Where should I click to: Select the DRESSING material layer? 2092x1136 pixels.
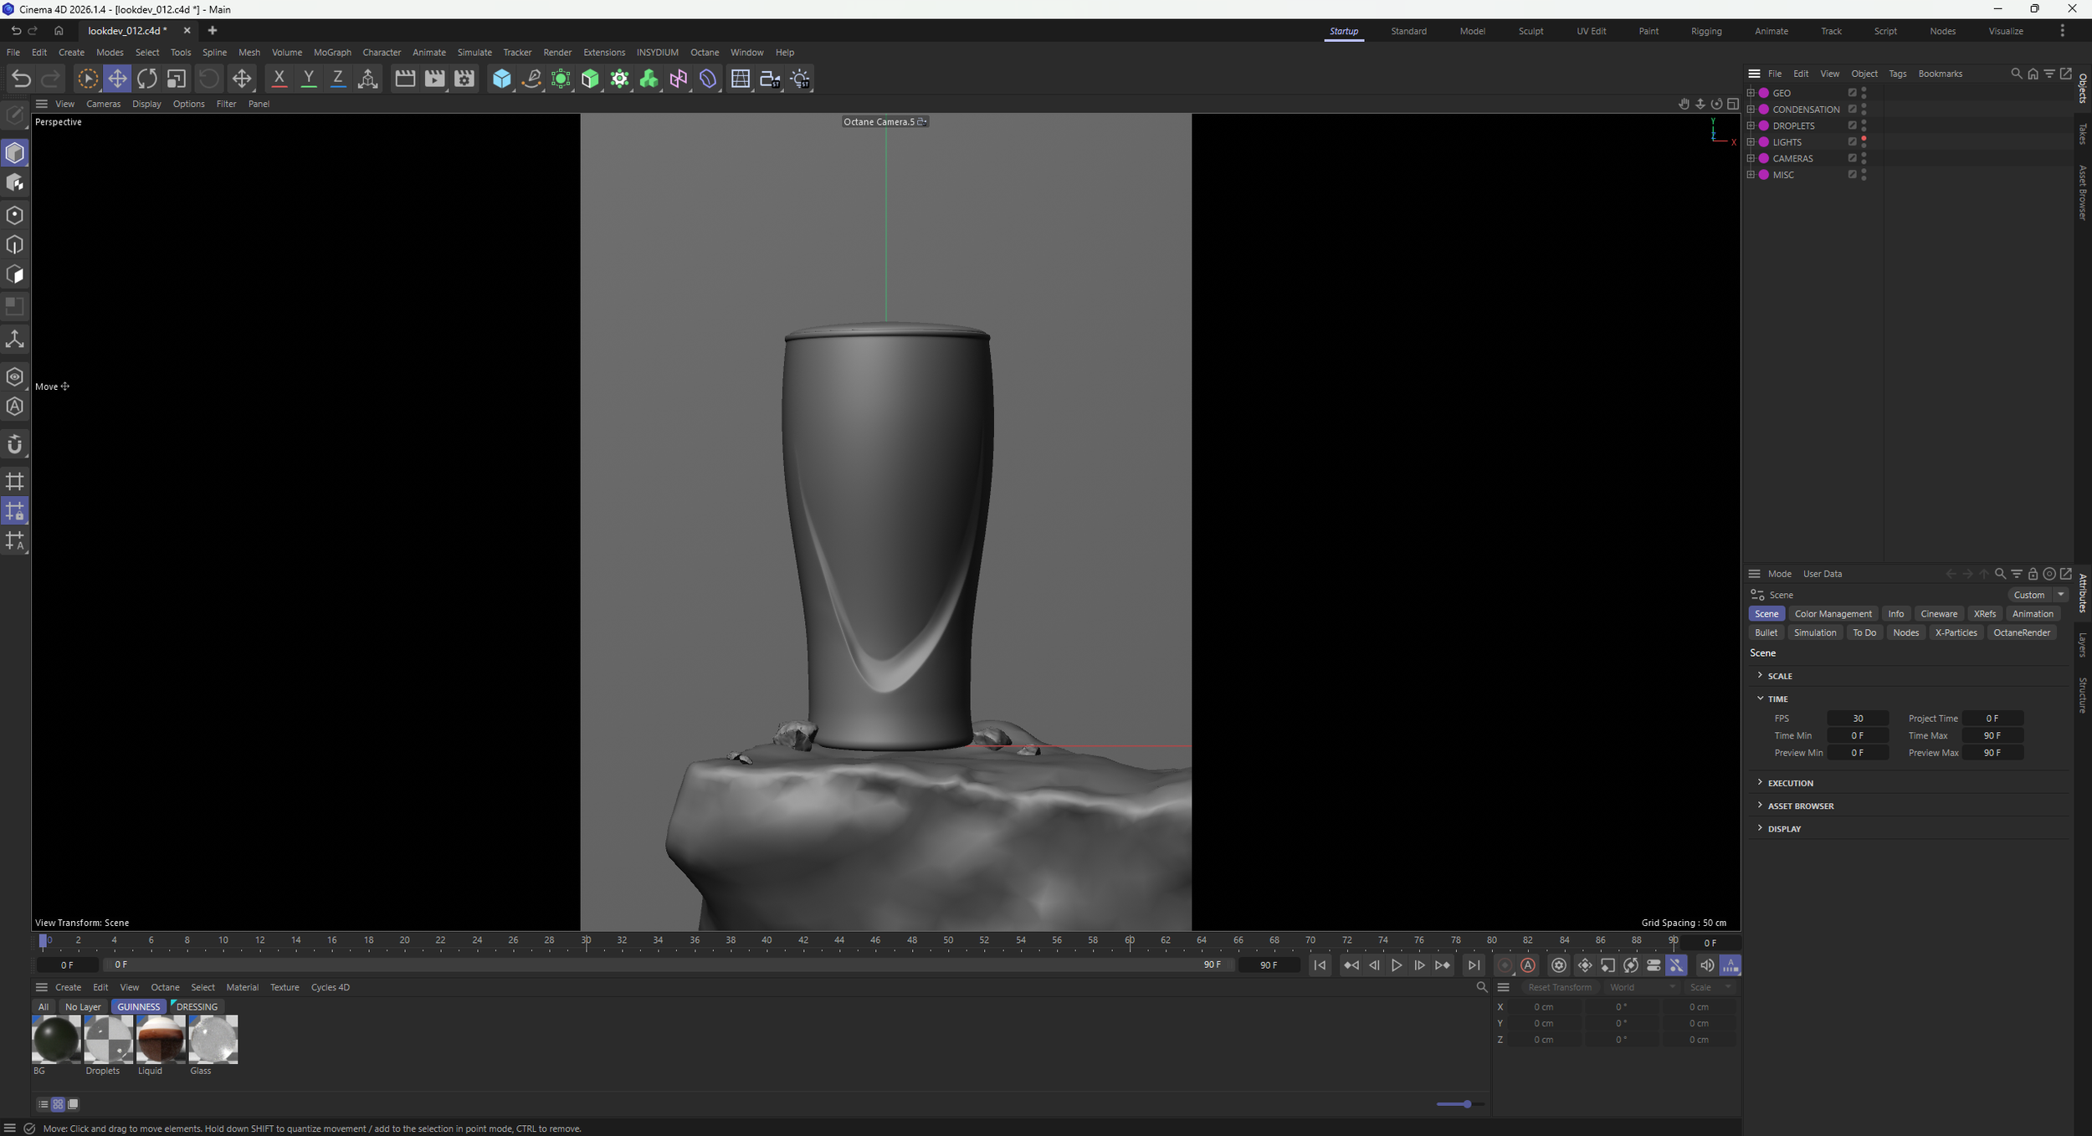click(x=197, y=1007)
